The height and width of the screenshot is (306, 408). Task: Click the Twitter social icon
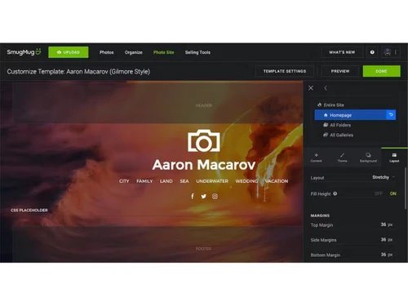[x=203, y=197]
